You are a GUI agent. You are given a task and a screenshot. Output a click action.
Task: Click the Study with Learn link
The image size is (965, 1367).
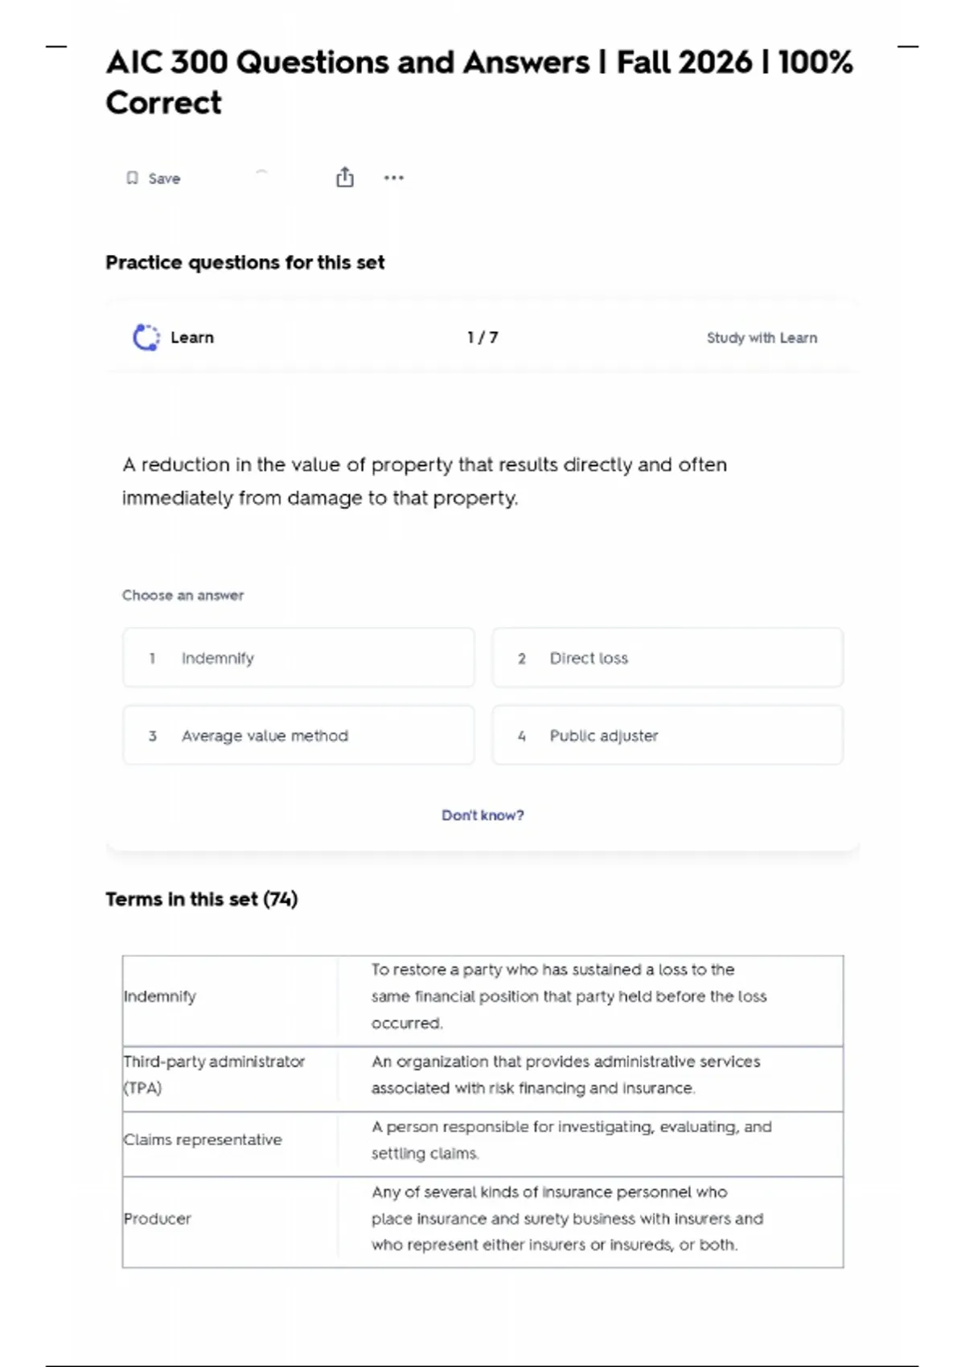[x=762, y=338]
